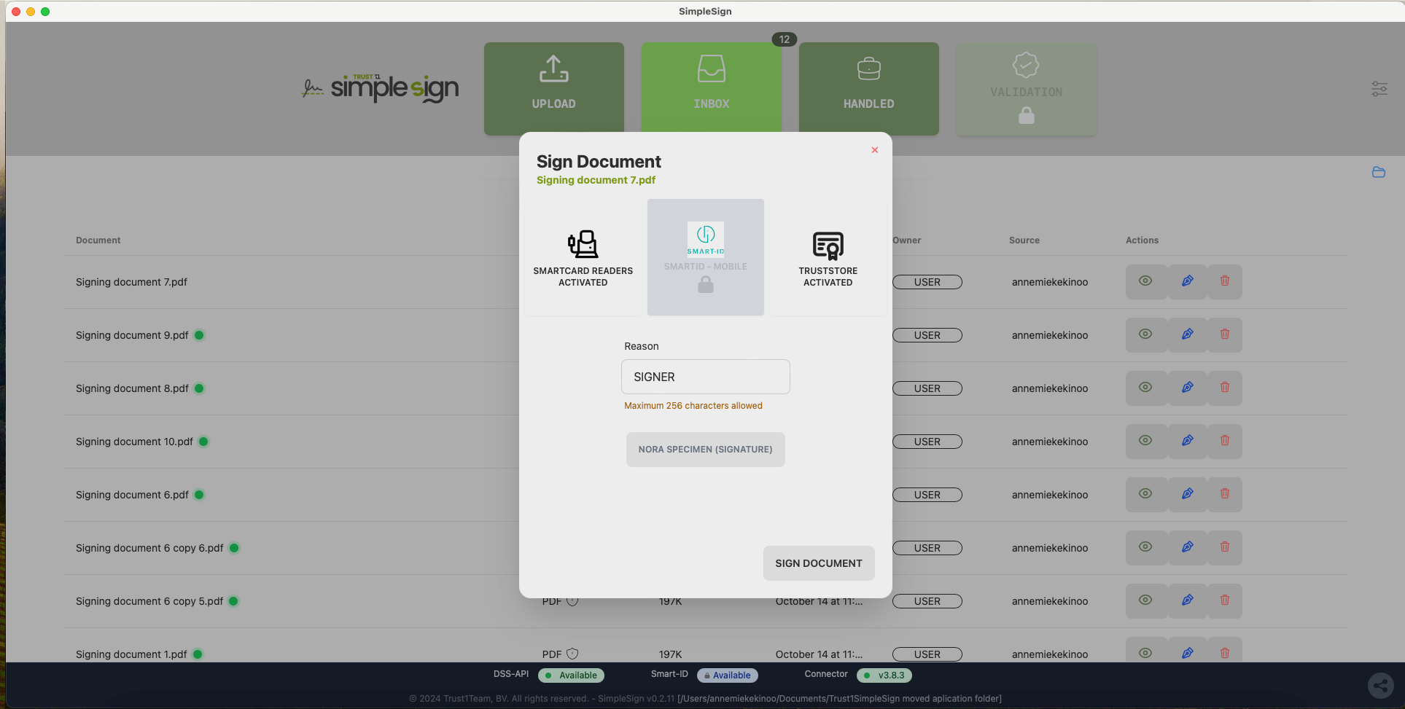Delete Signing document 8.pdf

click(1225, 388)
